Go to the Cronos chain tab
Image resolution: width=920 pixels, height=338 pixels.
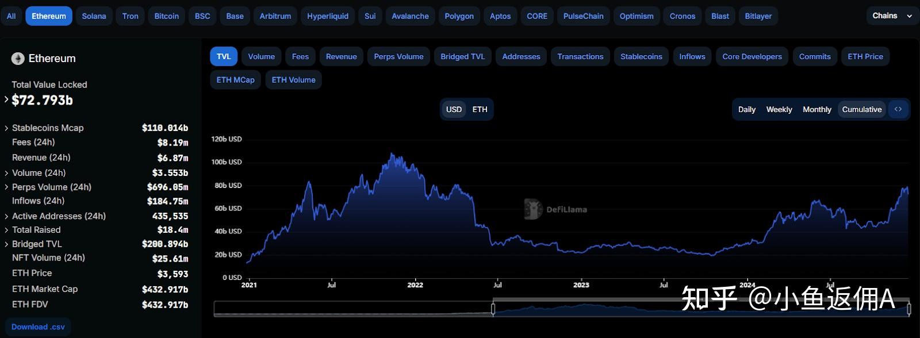[x=683, y=16]
